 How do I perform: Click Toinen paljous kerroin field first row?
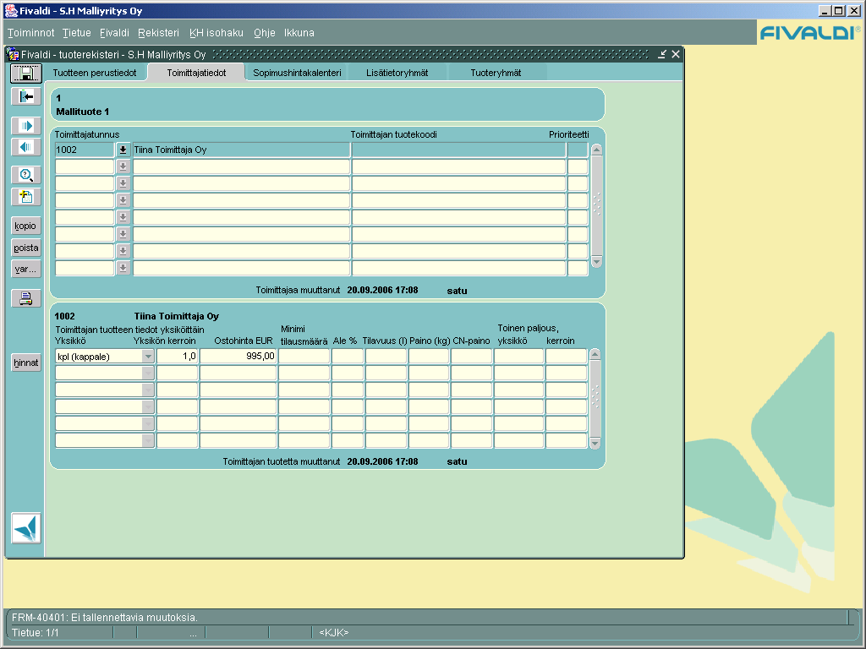(x=566, y=356)
